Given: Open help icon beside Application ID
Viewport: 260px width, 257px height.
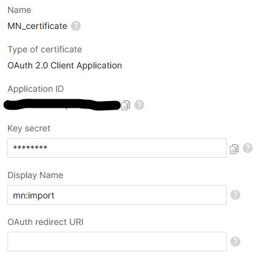Looking at the screenshot, I should 139,105.
